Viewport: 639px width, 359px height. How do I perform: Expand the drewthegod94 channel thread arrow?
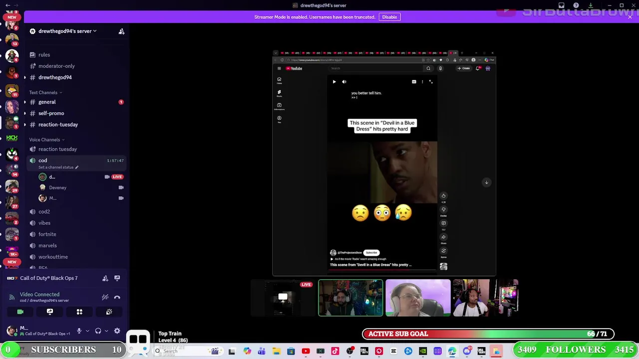pyautogui.click(x=25, y=77)
